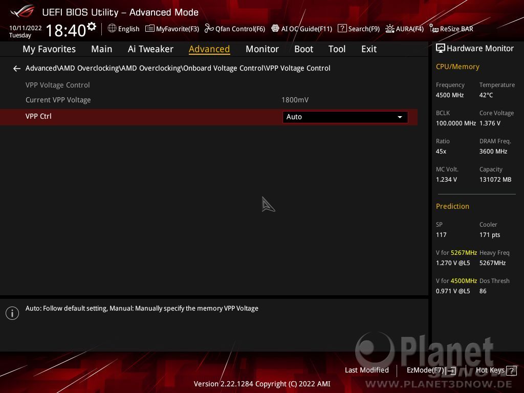This screenshot has width=524, height=393.
Task: Open the Ai Tweaker tab
Action: (150, 49)
